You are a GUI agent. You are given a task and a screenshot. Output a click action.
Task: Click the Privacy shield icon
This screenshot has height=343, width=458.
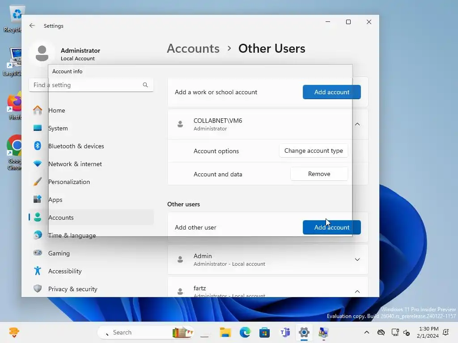38,289
